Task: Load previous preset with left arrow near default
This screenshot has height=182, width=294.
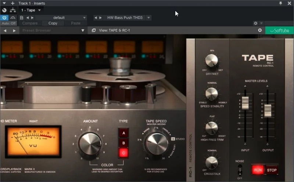Action: click(28, 18)
